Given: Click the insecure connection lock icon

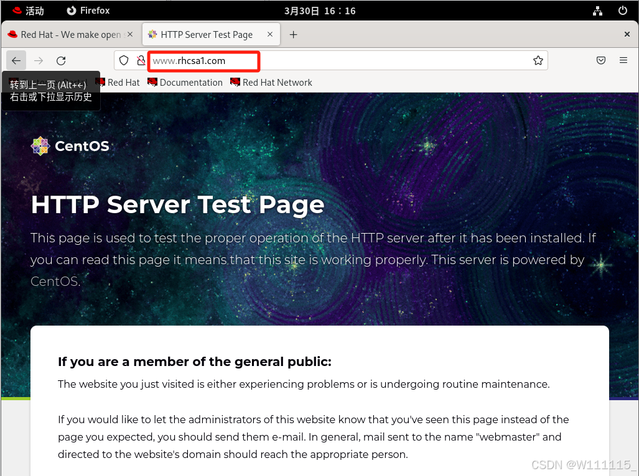Looking at the screenshot, I should tap(141, 61).
